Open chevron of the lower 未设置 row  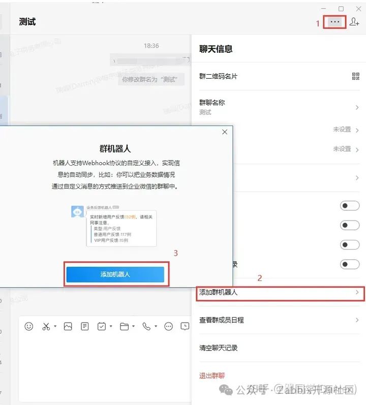coord(357,150)
